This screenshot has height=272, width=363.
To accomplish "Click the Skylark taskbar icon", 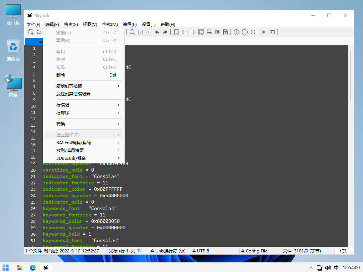I will tap(46, 268).
